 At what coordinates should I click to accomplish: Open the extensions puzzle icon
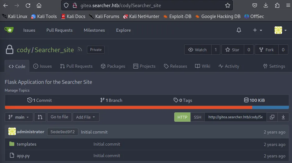point(277,5)
